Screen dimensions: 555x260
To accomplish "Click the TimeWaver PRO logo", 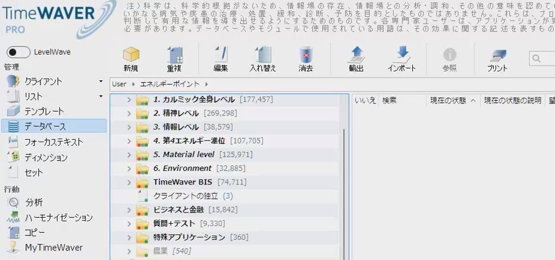I will tap(58, 18).
